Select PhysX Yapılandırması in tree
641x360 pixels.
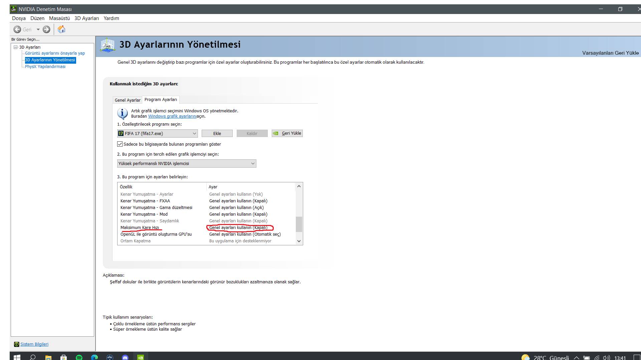coord(45,67)
